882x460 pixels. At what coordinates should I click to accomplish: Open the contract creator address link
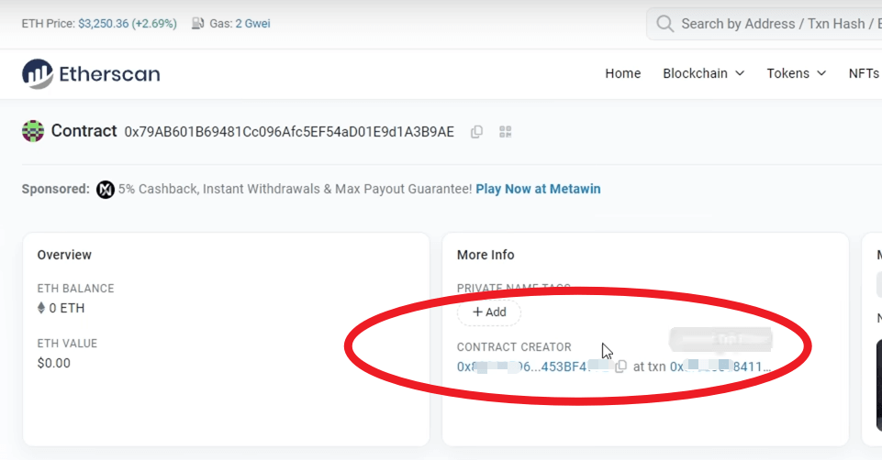[x=532, y=367]
